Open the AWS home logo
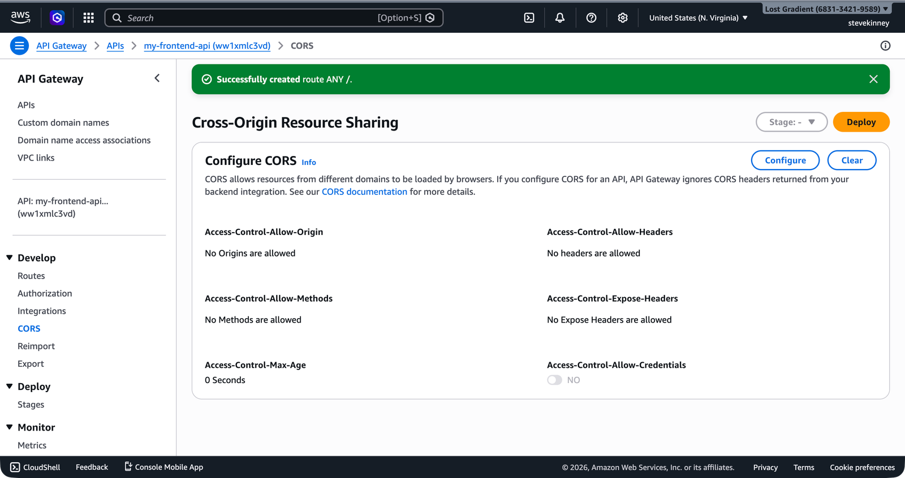 [x=20, y=18]
